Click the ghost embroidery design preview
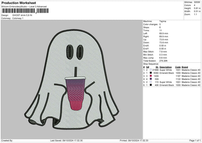Viewport: 202px width, 143px height. tap(72, 79)
